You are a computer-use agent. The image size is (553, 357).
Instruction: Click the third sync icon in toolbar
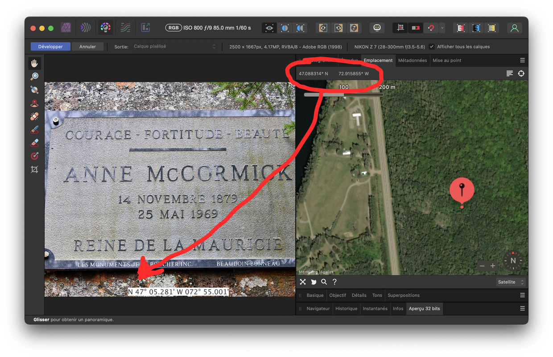click(354, 28)
